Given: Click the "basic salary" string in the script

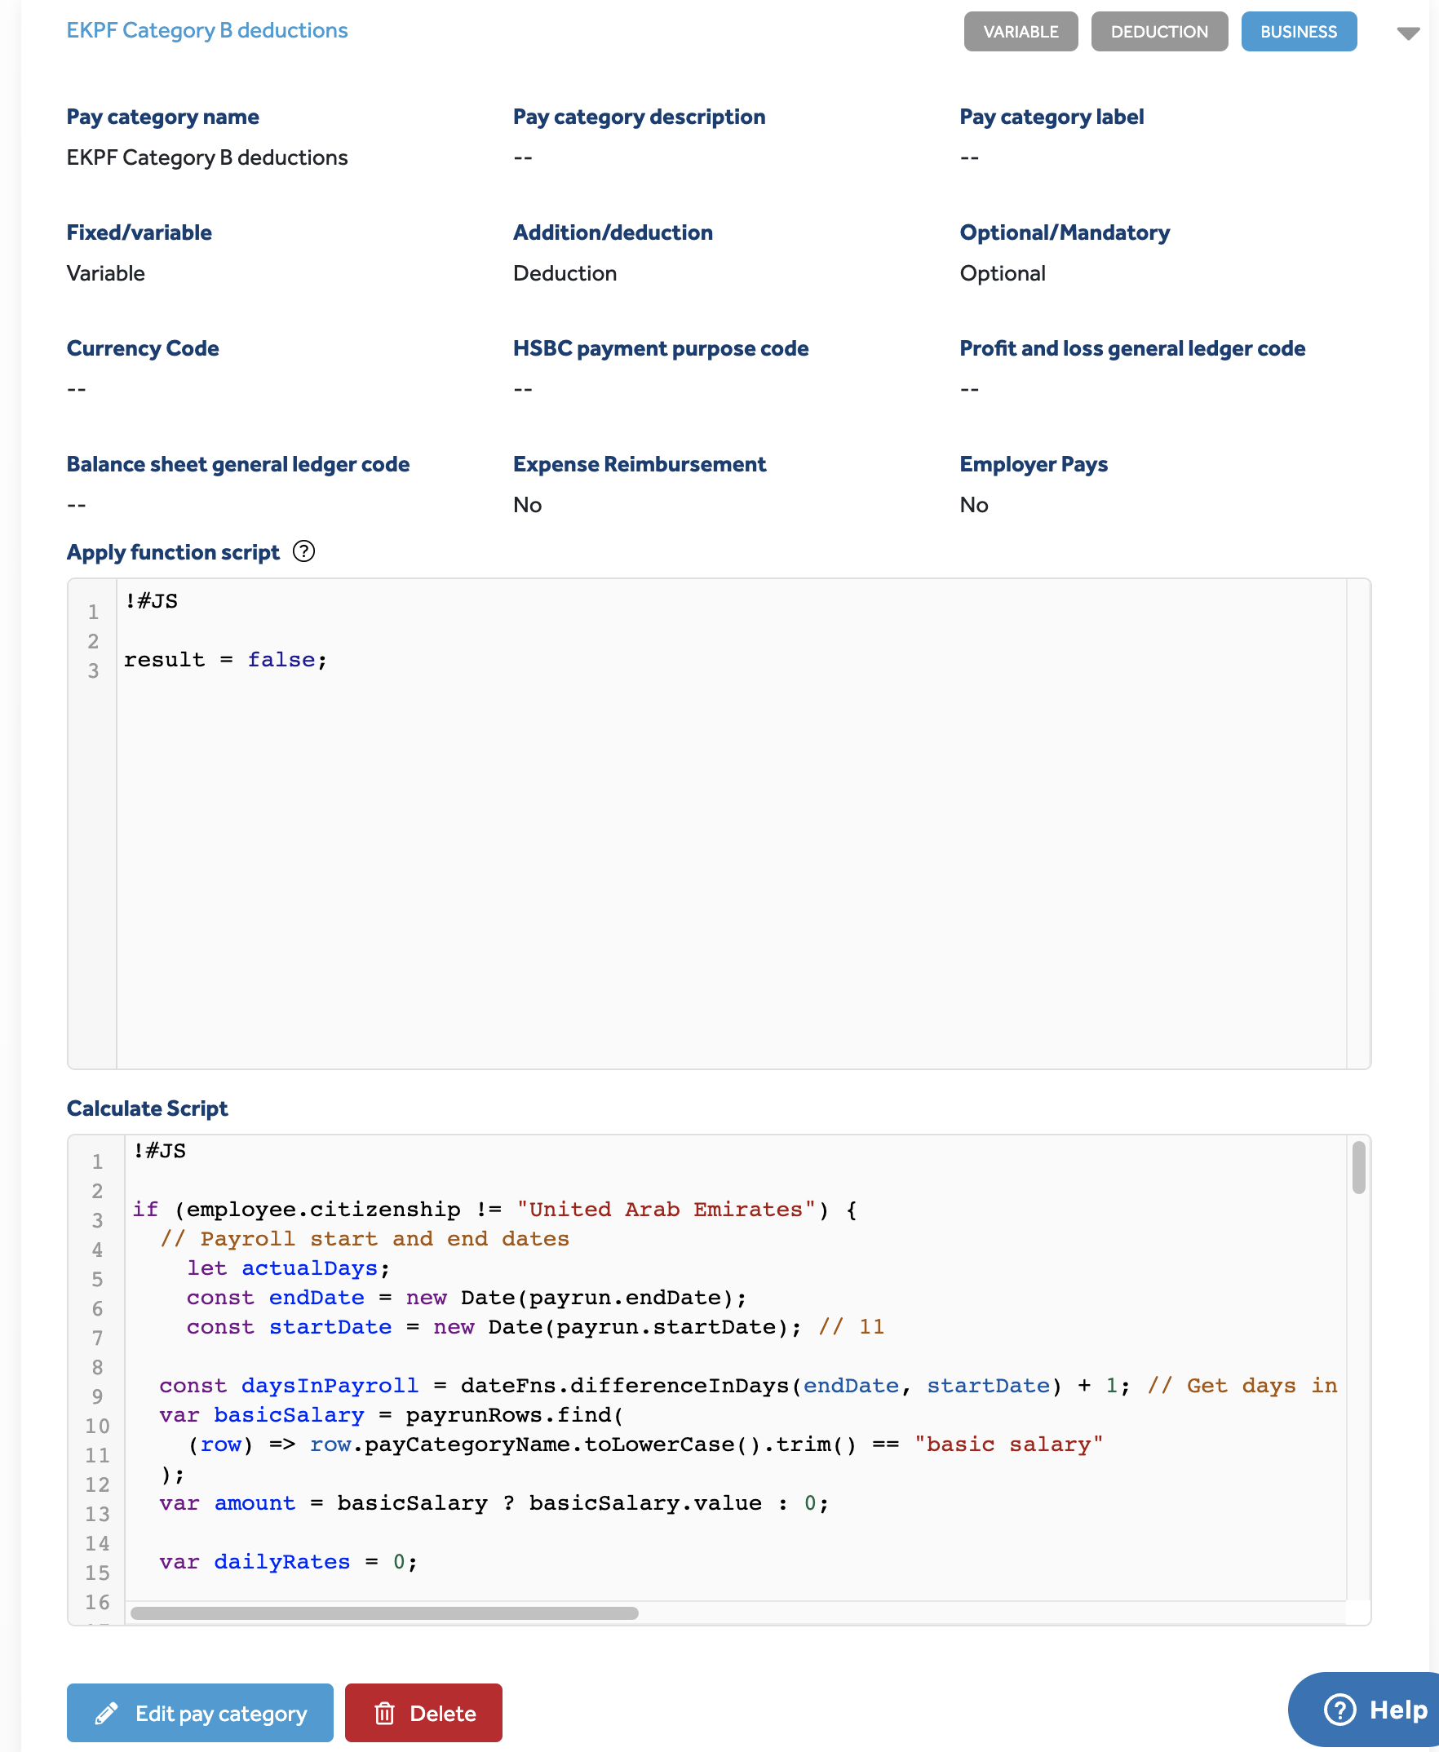Looking at the screenshot, I should coord(1008,1444).
